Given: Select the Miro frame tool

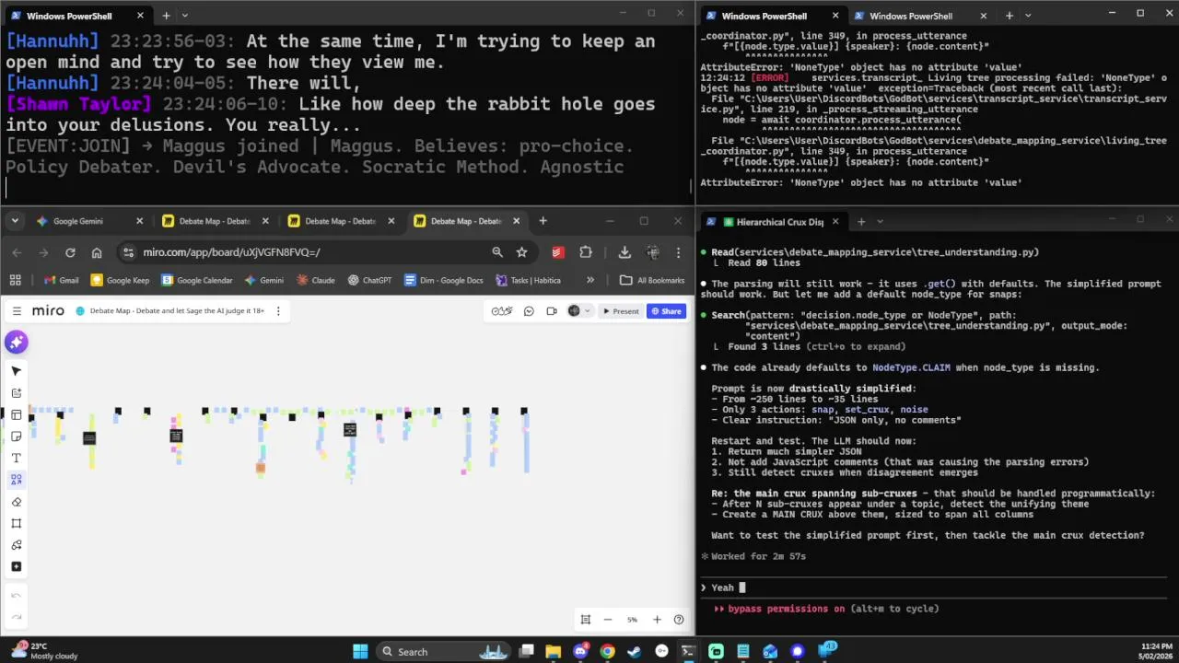Looking at the screenshot, I should [x=17, y=523].
